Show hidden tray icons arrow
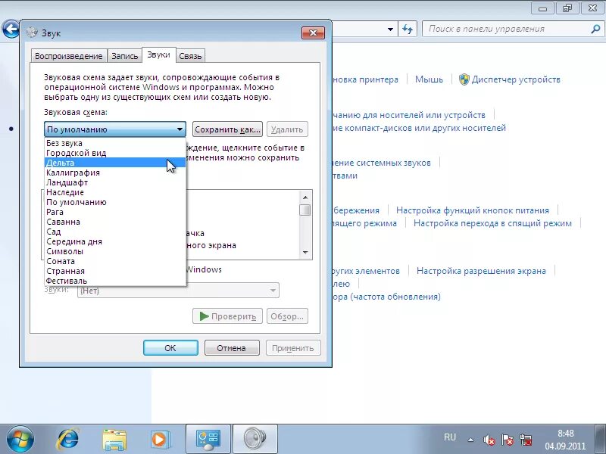 click(470, 440)
